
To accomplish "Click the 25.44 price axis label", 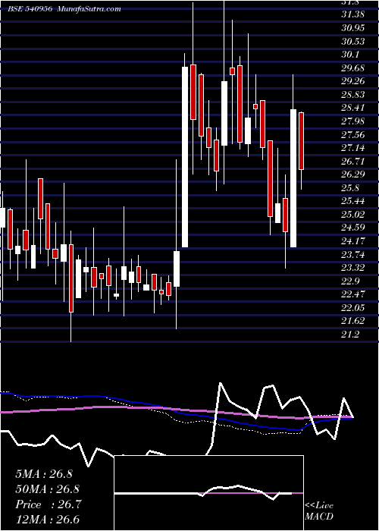I will tap(353, 201).
